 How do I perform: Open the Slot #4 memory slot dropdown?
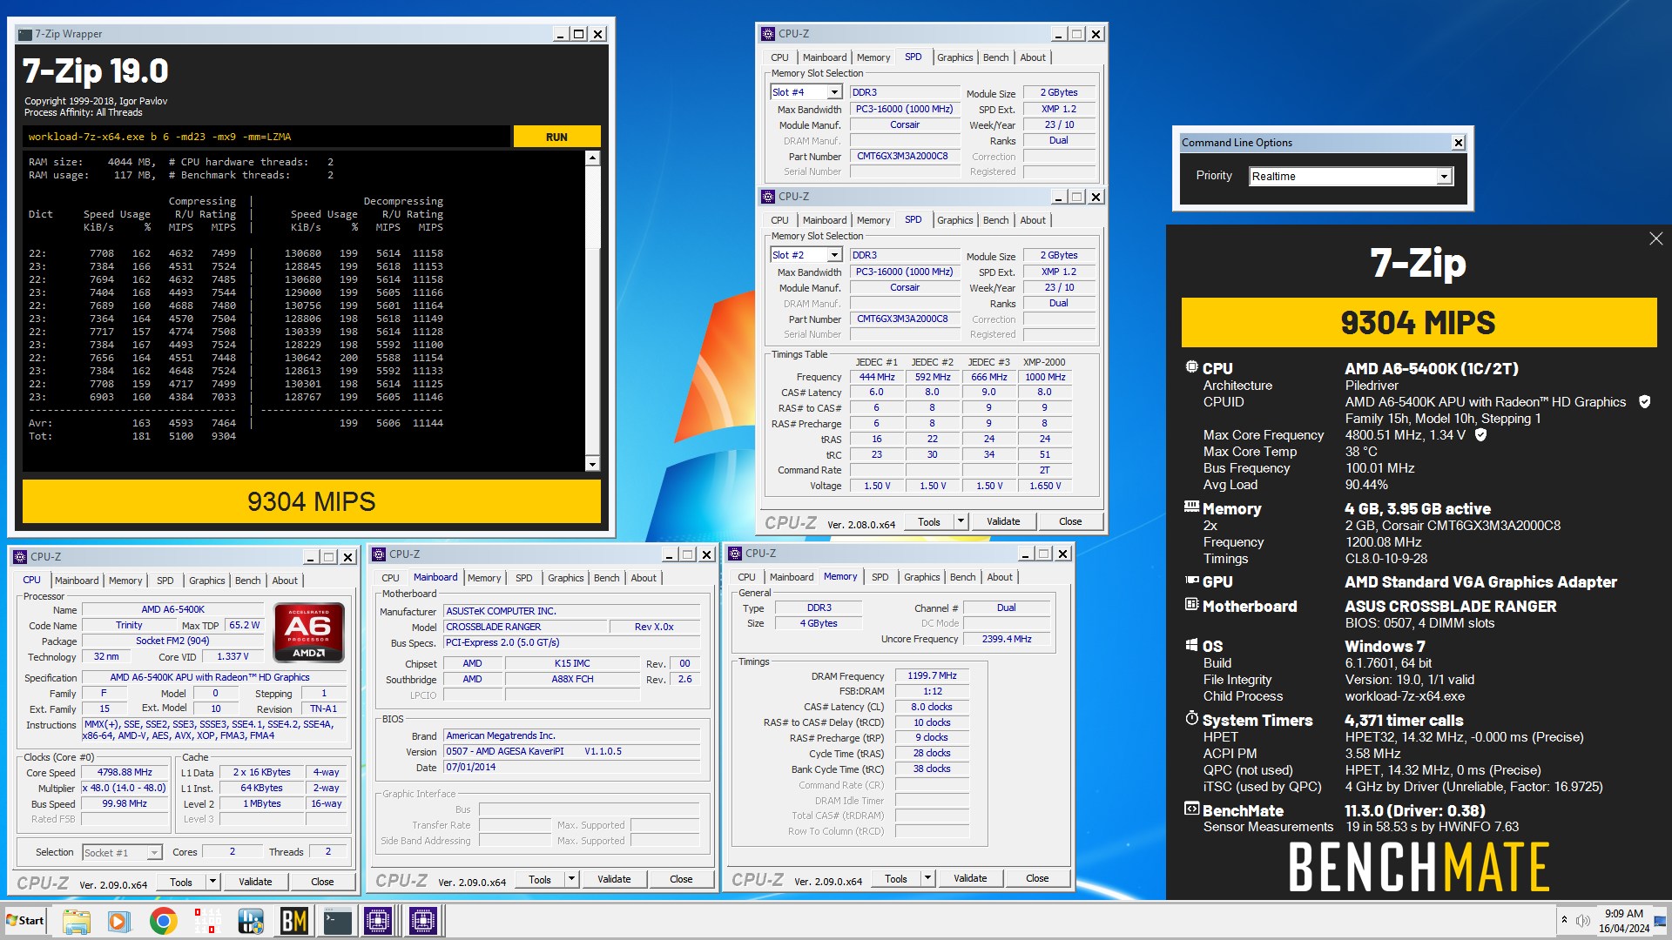click(x=834, y=92)
